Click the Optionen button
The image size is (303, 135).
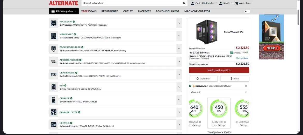pos(203,78)
